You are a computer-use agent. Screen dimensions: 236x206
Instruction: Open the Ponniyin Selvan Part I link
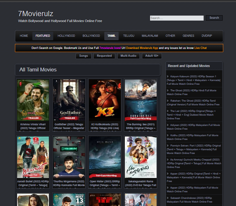pyautogui.click(x=194, y=149)
